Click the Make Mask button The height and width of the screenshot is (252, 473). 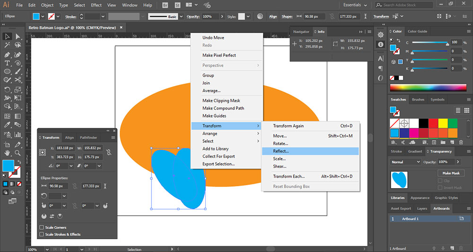pos(451,173)
